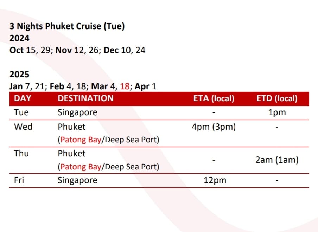Select the 2024 year heading

pyautogui.click(x=19, y=38)
